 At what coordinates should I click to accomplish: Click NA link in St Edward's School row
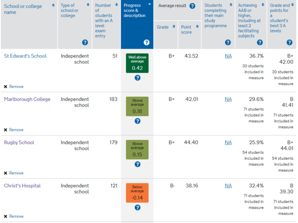[228, 56]
